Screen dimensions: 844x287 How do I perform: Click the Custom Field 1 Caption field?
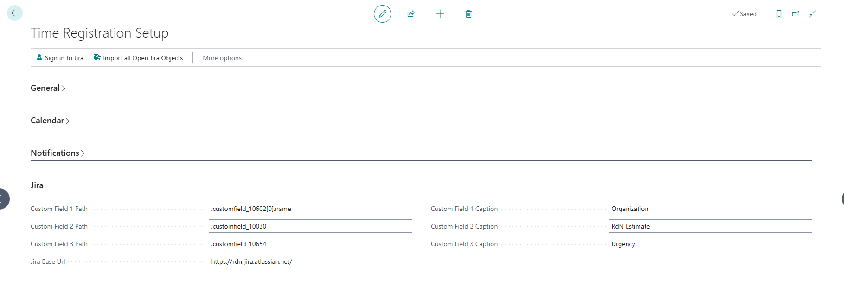pyautogui.click(x=710, y=209)
